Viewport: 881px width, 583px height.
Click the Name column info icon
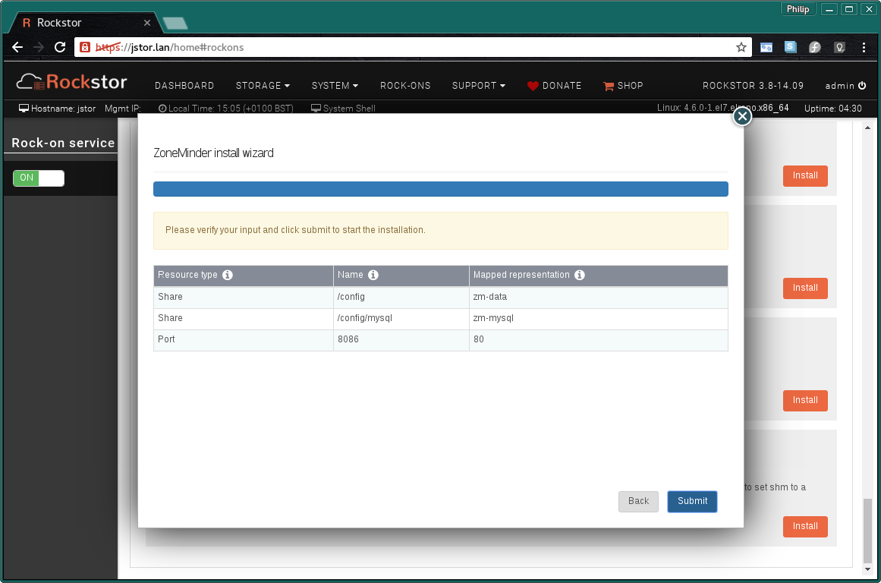373,275
